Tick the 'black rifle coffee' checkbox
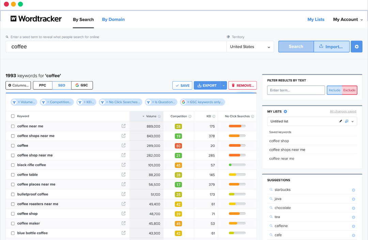368x240 pixels. pyautogui.click(x=13, y=165)
